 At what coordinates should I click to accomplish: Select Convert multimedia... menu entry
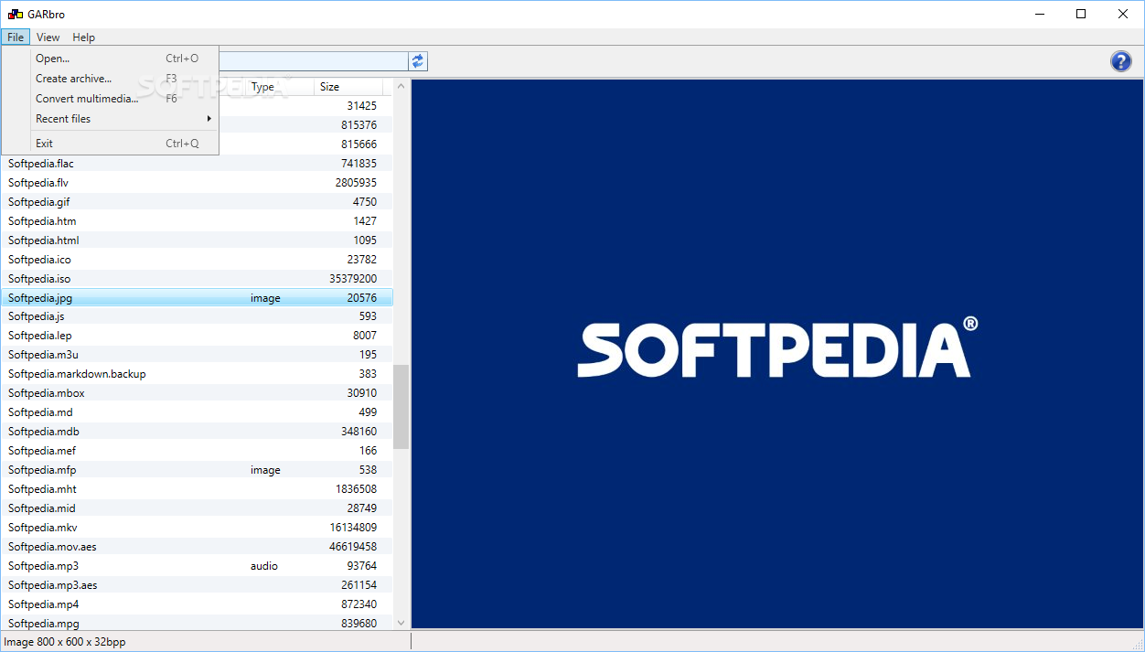[110, 99]
